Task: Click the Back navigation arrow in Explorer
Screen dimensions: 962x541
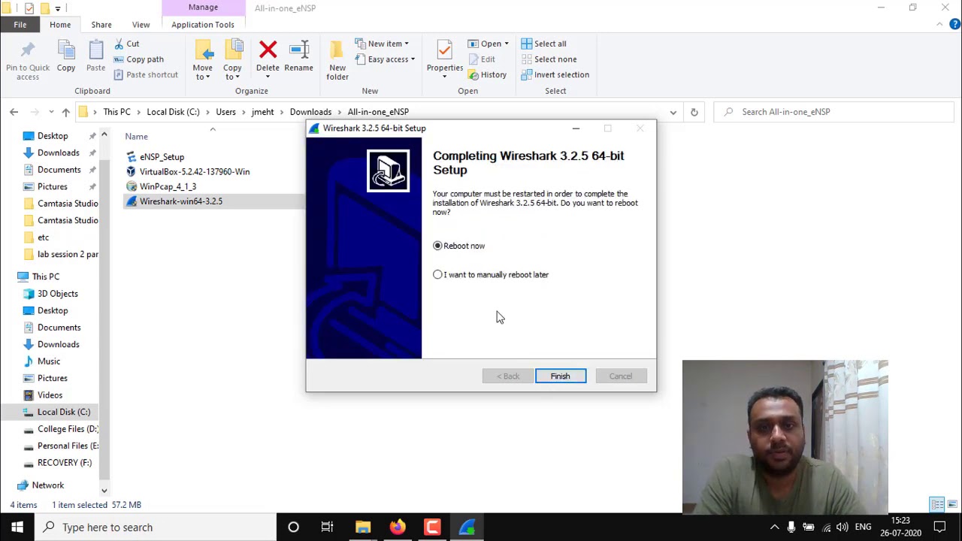Action: click(14, 112)
